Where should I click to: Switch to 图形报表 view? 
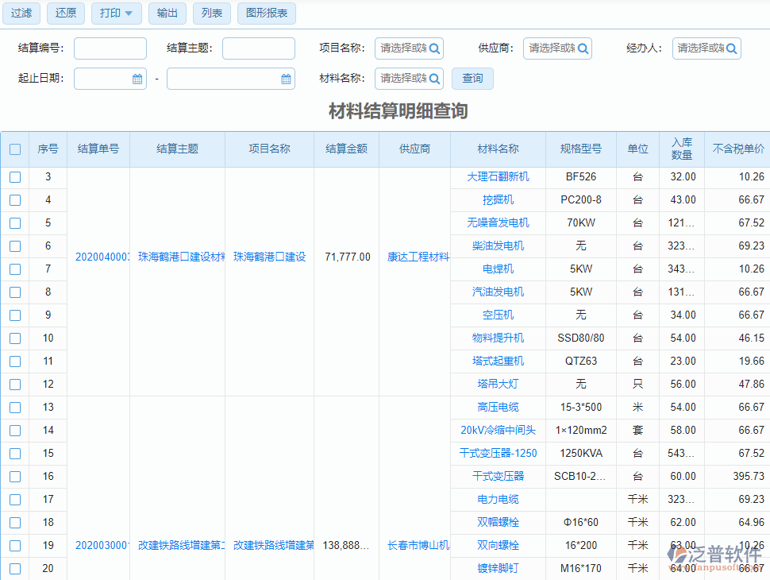[x=267, y=14]
